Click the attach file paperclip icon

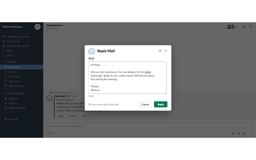click(244, 134)
